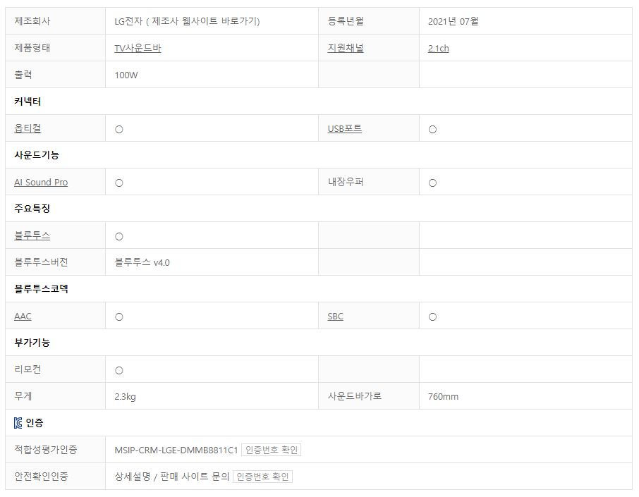Click the 지원채널 term link

346,48
